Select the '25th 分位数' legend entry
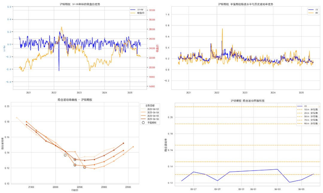The image size is (323, 193). tap(307, 113)
